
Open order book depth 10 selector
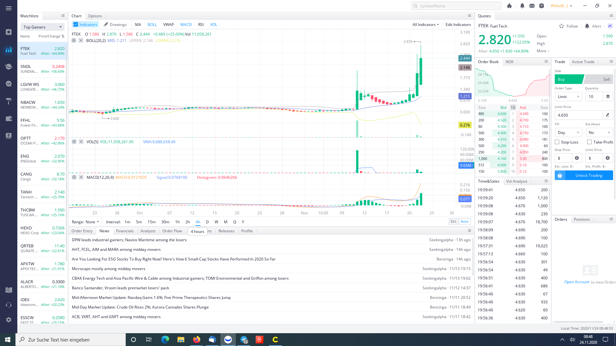513,108
